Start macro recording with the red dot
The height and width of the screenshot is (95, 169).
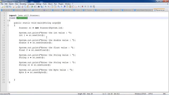coord(82,7)
